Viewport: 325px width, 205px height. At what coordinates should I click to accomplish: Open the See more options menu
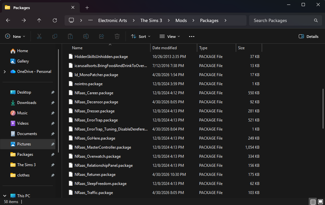point(191,36)
